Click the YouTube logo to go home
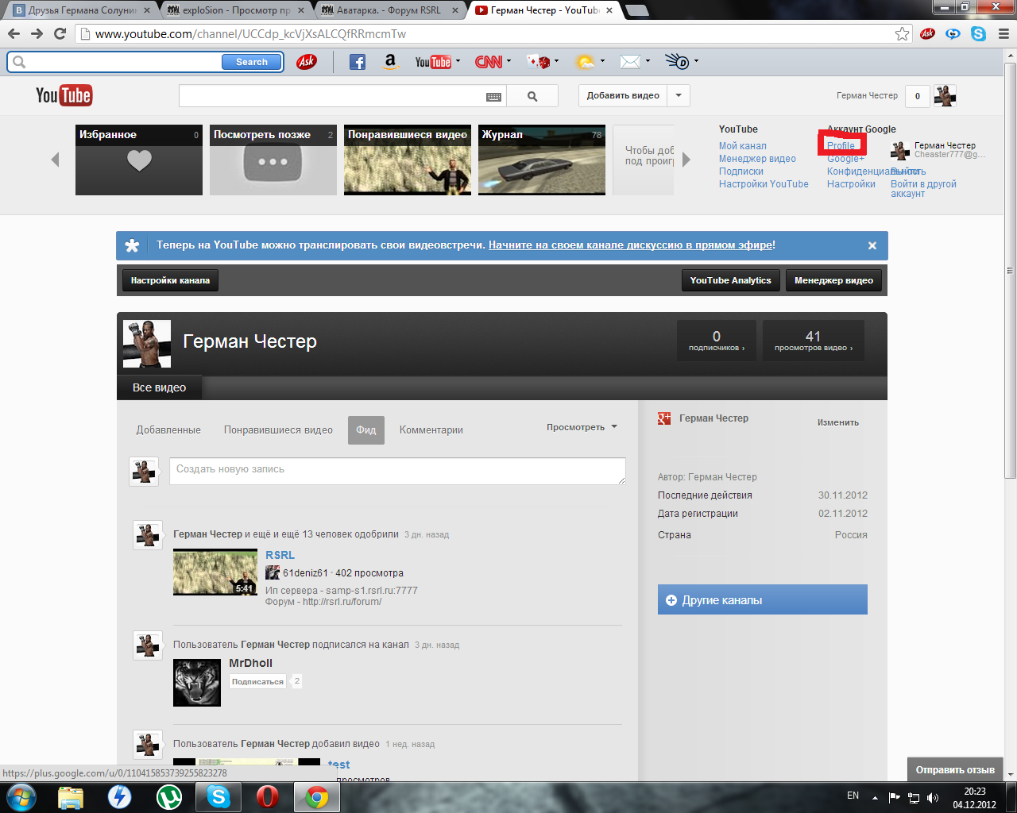 64,95
